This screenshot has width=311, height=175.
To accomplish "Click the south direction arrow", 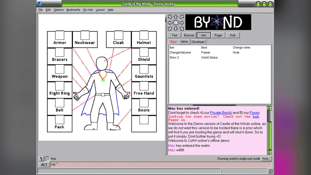I will click(x=176, y=29).
